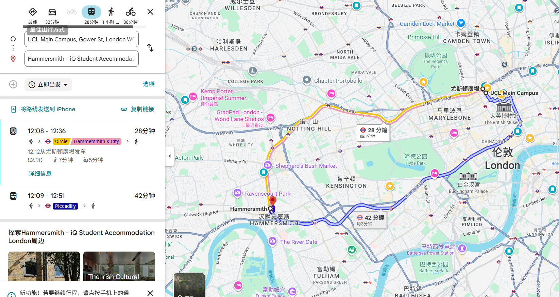This screenshot has height=297, width=559.
Task: Open Shepherd's Bush Market pin
Action: [x=268, y=165]
